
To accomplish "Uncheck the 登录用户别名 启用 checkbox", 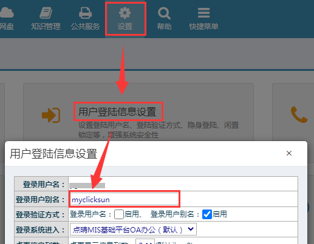I will (x=207, y=214).
